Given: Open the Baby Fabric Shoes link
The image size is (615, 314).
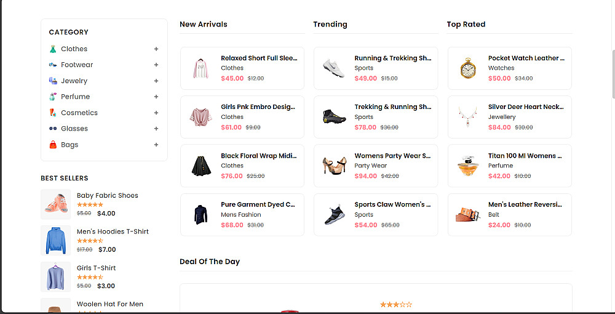Looking at the screenshot, I should point(107,196).
